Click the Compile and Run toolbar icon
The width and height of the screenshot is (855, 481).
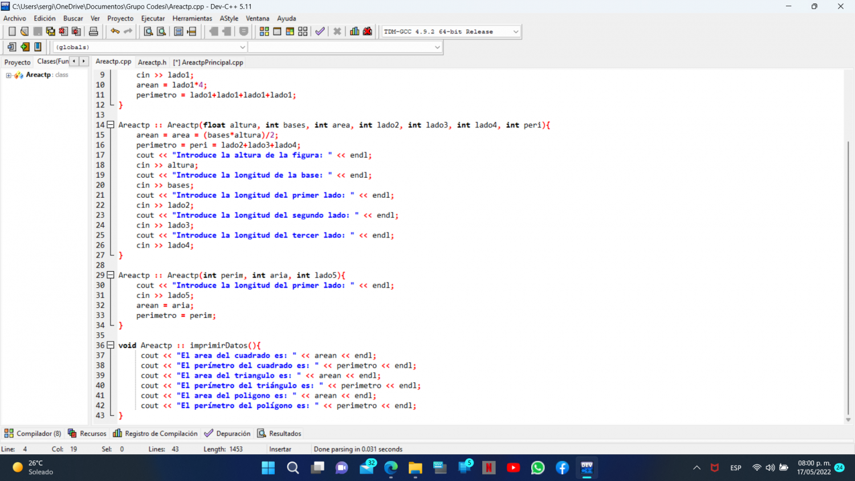[x=290, y=31]
